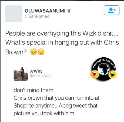Click the follow user icon button
The image size is (124, 122).
(112, 10)
